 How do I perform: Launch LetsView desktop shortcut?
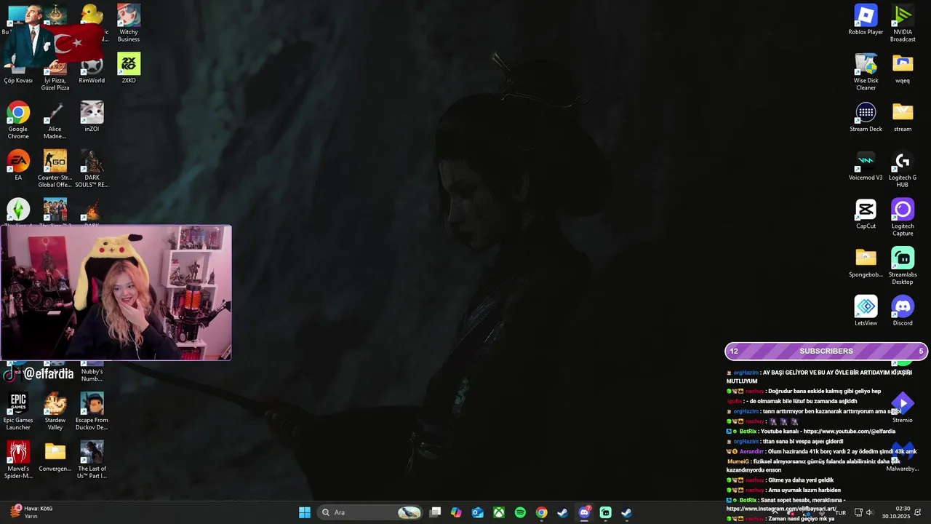866,311
